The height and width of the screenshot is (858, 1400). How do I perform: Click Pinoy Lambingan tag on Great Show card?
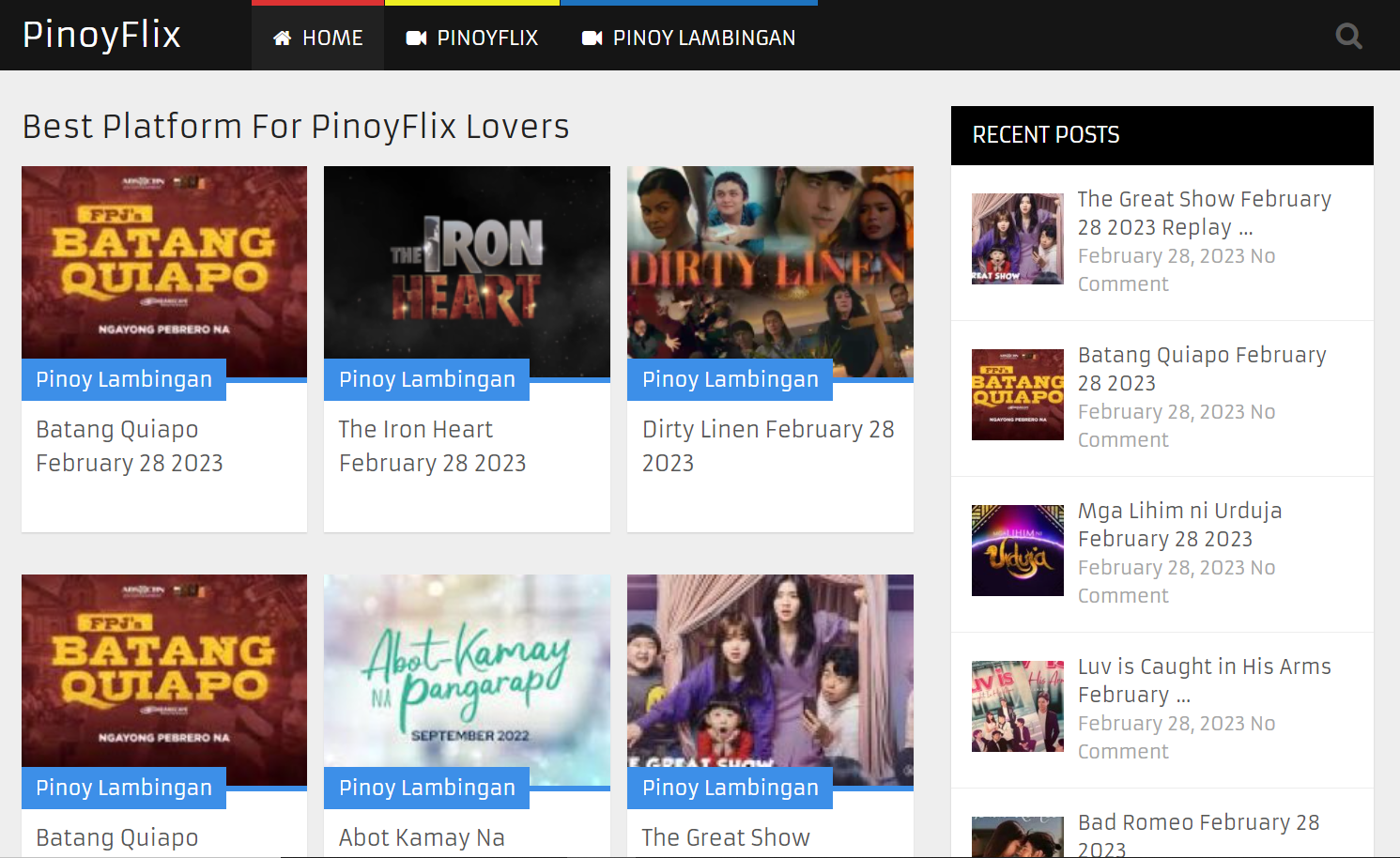(730, 788)
